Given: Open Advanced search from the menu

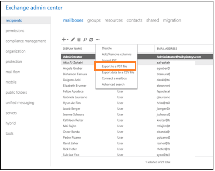Looking at the screenshot, I should [113, 84].
